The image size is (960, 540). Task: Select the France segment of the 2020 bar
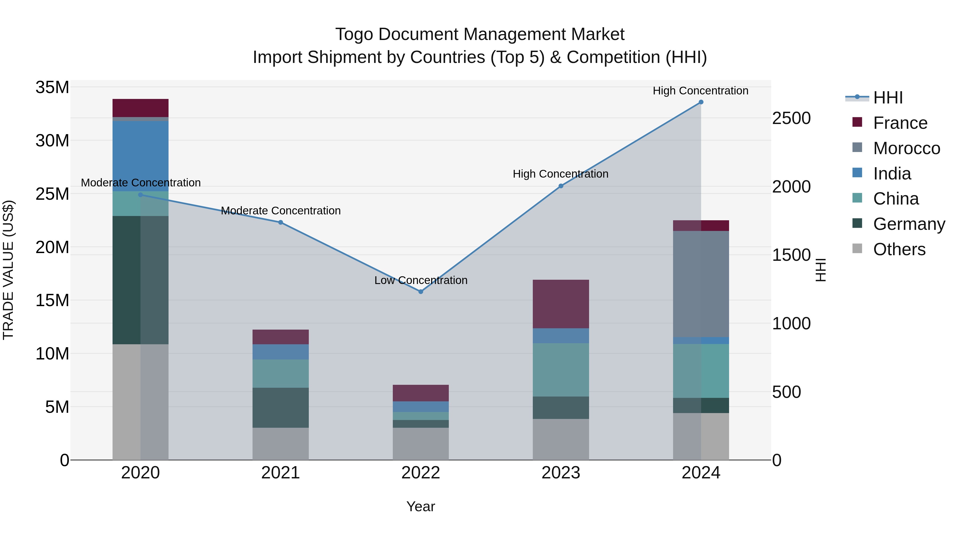(x=141, y=108)
